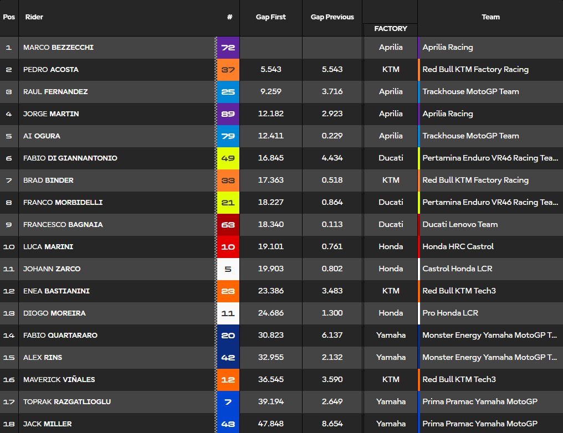The height and width of the screenshot is (433, 563).
Task: Click Fabio Quartararo's blue 20 badge
Action: [x=228, y=336]
